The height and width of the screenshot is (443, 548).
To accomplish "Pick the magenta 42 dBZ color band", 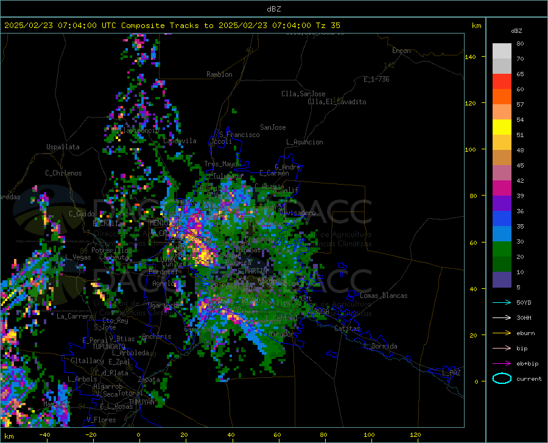I will [x=502, y=188].
